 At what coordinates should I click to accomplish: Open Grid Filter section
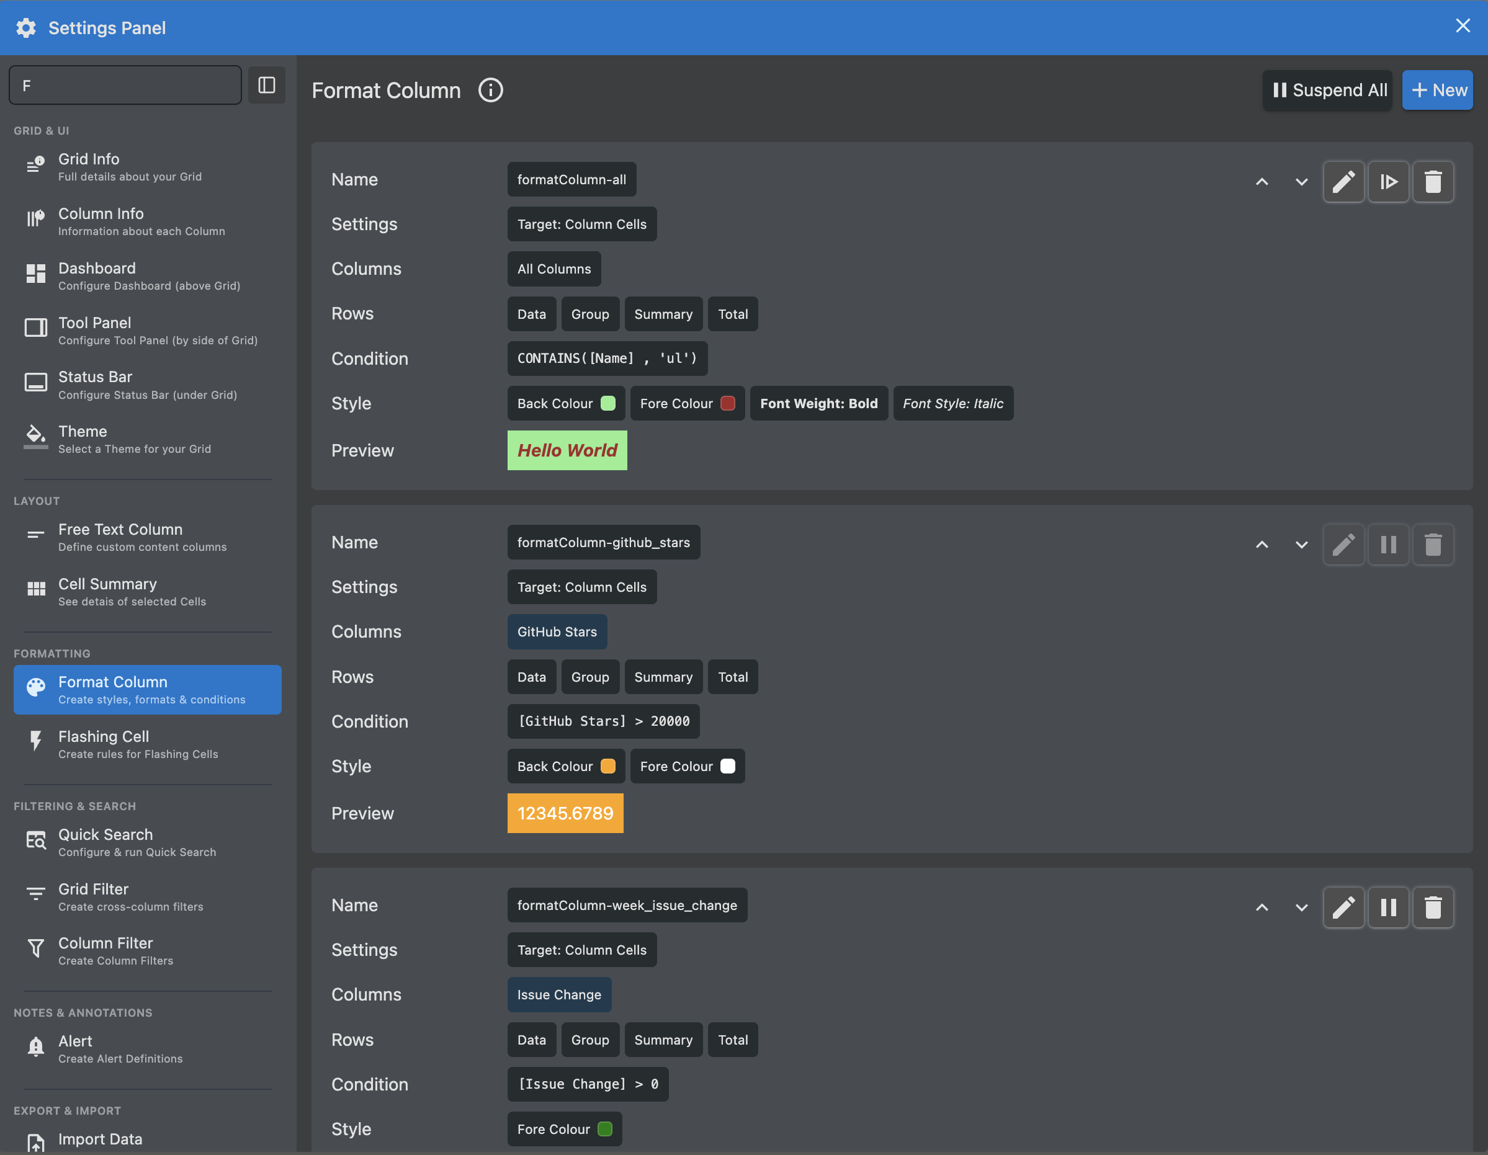point(147,897)
